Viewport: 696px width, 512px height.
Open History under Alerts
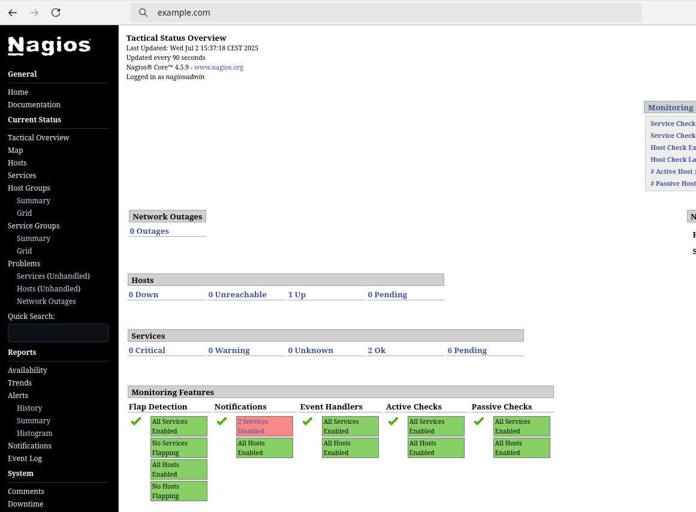29,408
